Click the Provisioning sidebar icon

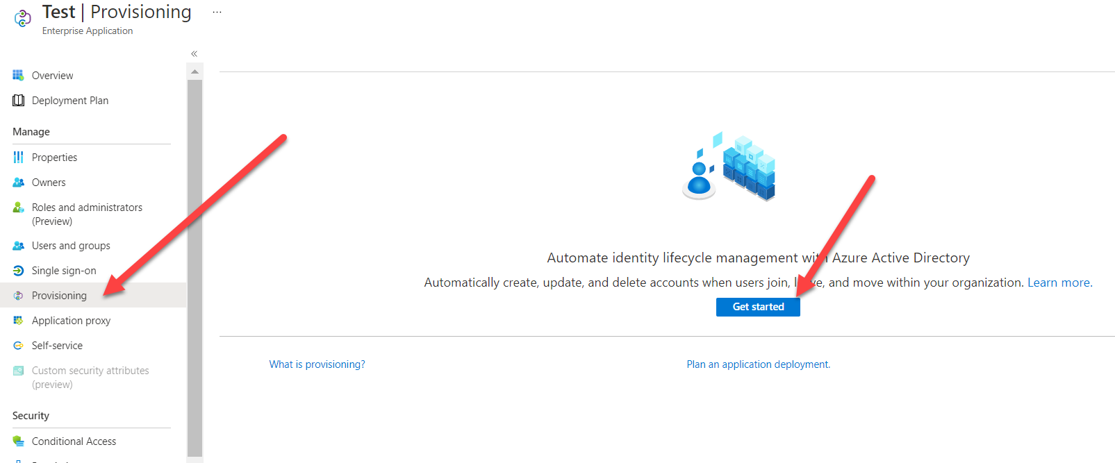[18, 296]
